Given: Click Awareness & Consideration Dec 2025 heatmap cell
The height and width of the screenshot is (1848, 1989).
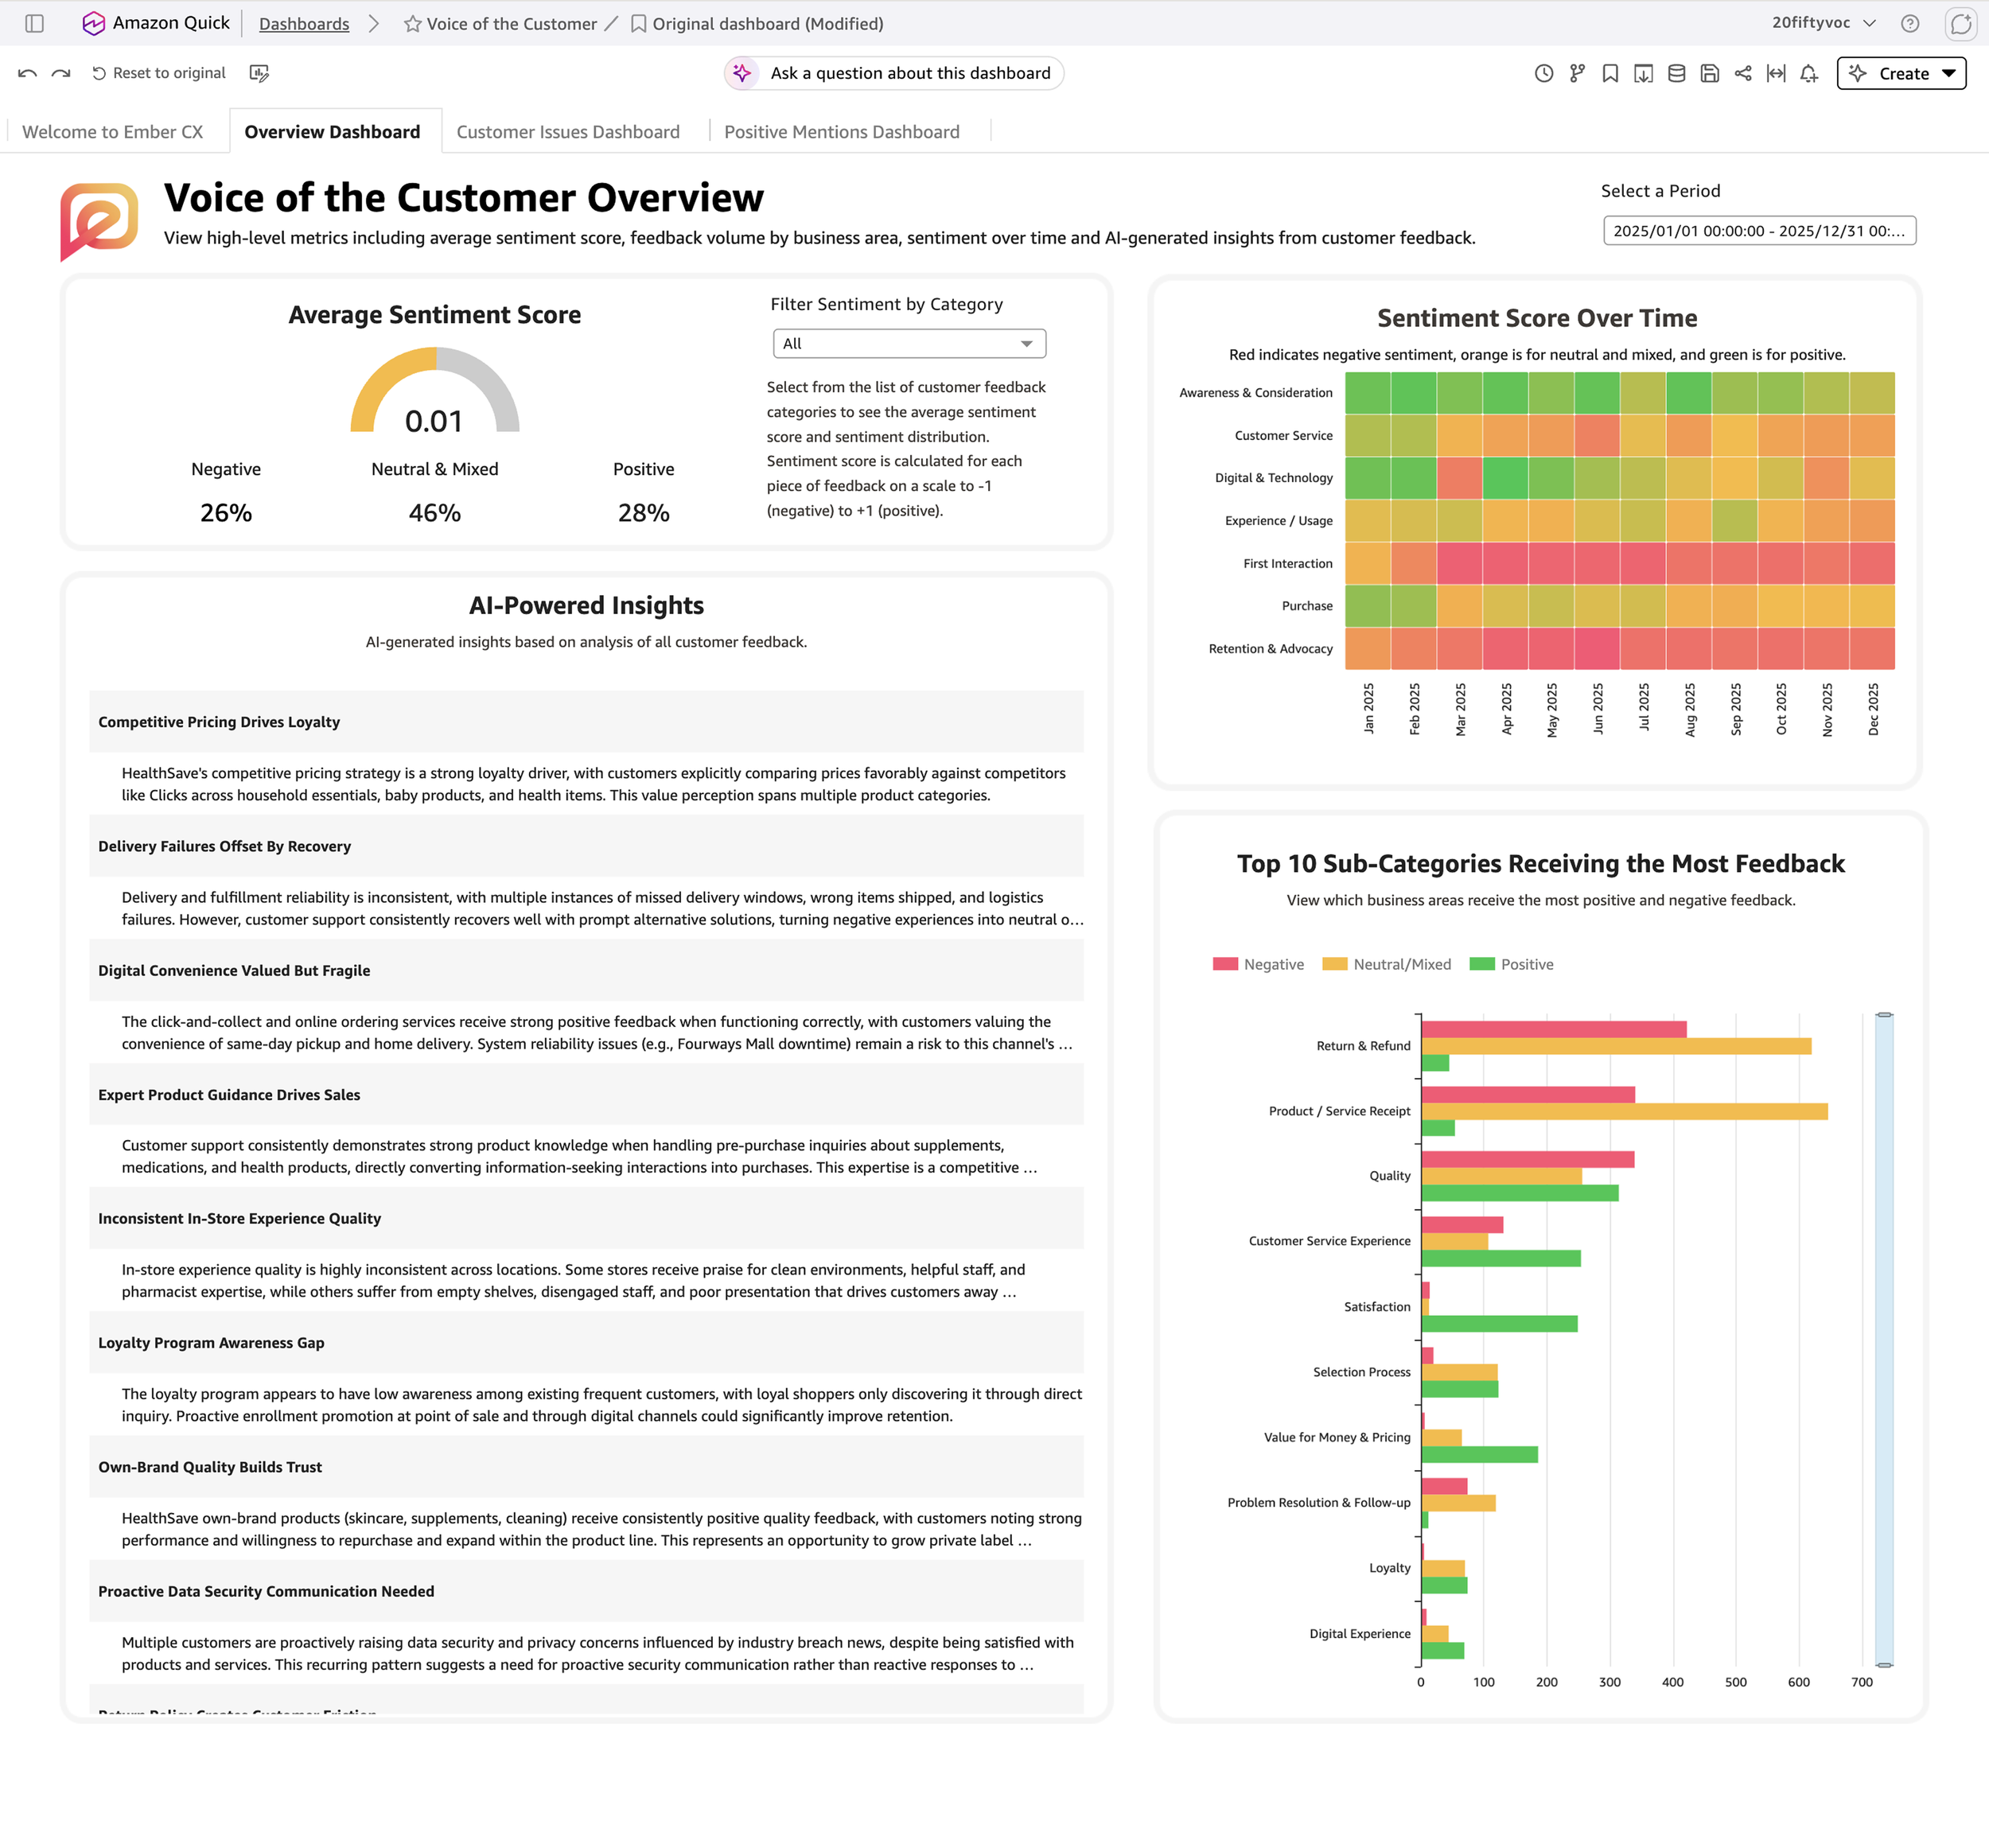Looking at the screenshot, I should 1872,393.
